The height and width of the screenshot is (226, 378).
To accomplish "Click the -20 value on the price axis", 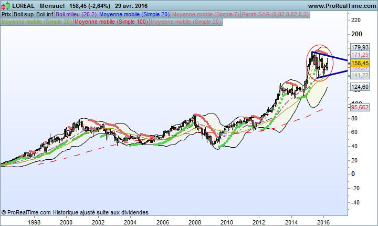I will click(x=354, y=188).
